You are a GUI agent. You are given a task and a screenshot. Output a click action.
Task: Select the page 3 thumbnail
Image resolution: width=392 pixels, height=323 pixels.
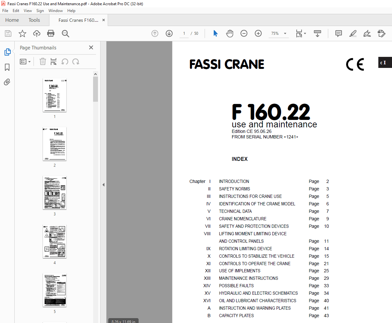(54, 193)
